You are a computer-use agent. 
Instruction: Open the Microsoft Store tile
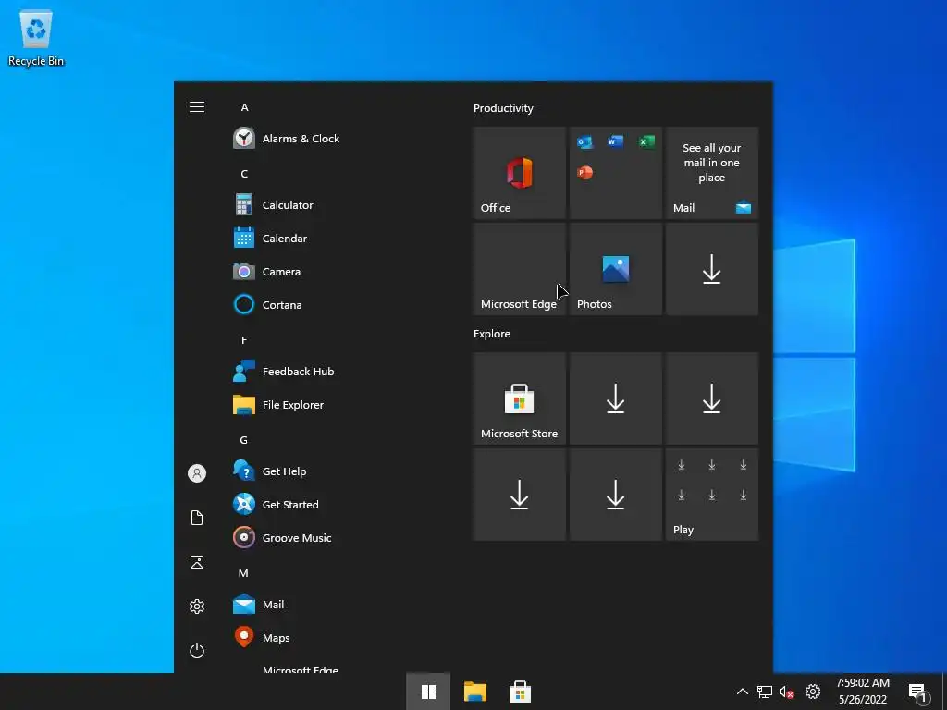tap(520, 398)
